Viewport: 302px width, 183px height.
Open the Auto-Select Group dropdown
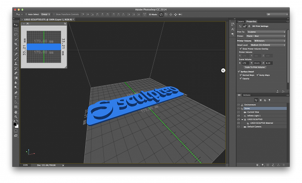(x=46, y=14)
